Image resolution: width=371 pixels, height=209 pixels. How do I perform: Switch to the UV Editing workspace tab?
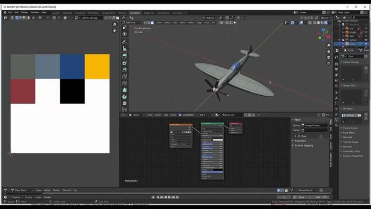pyautogui.click(x=93, y=13)
